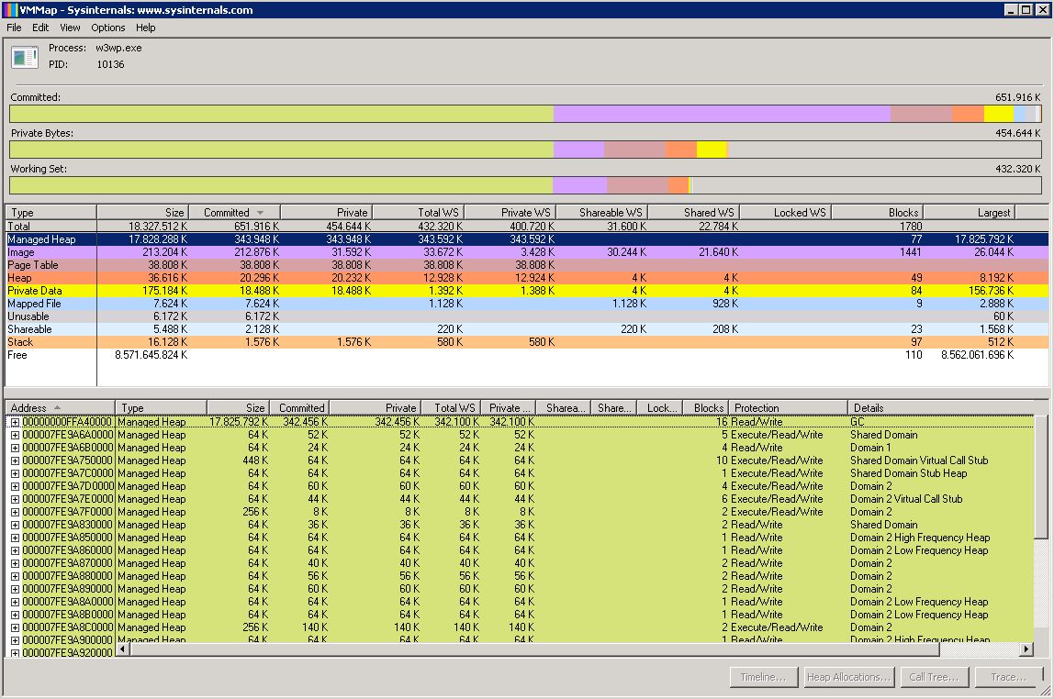Select the Free summary row
The height and width of the screenshot is (699, 1054).
tap(527, 354)
